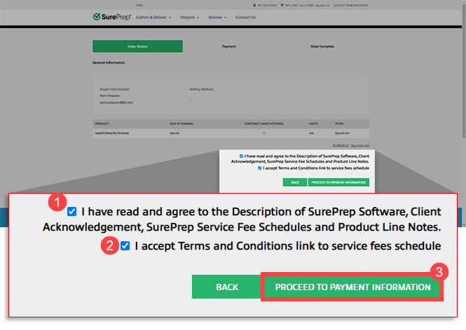Toggle the small 'I accept Terms' checkbox
This screenshot has height=330, width=466.
pos(260,168)
